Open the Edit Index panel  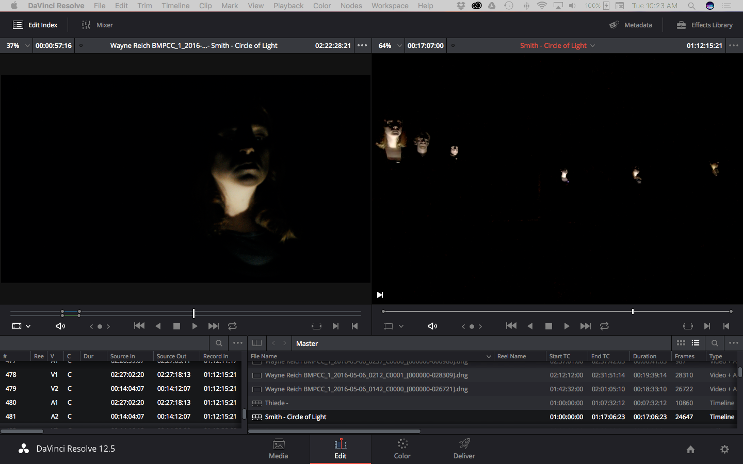(x=35, y=25)
